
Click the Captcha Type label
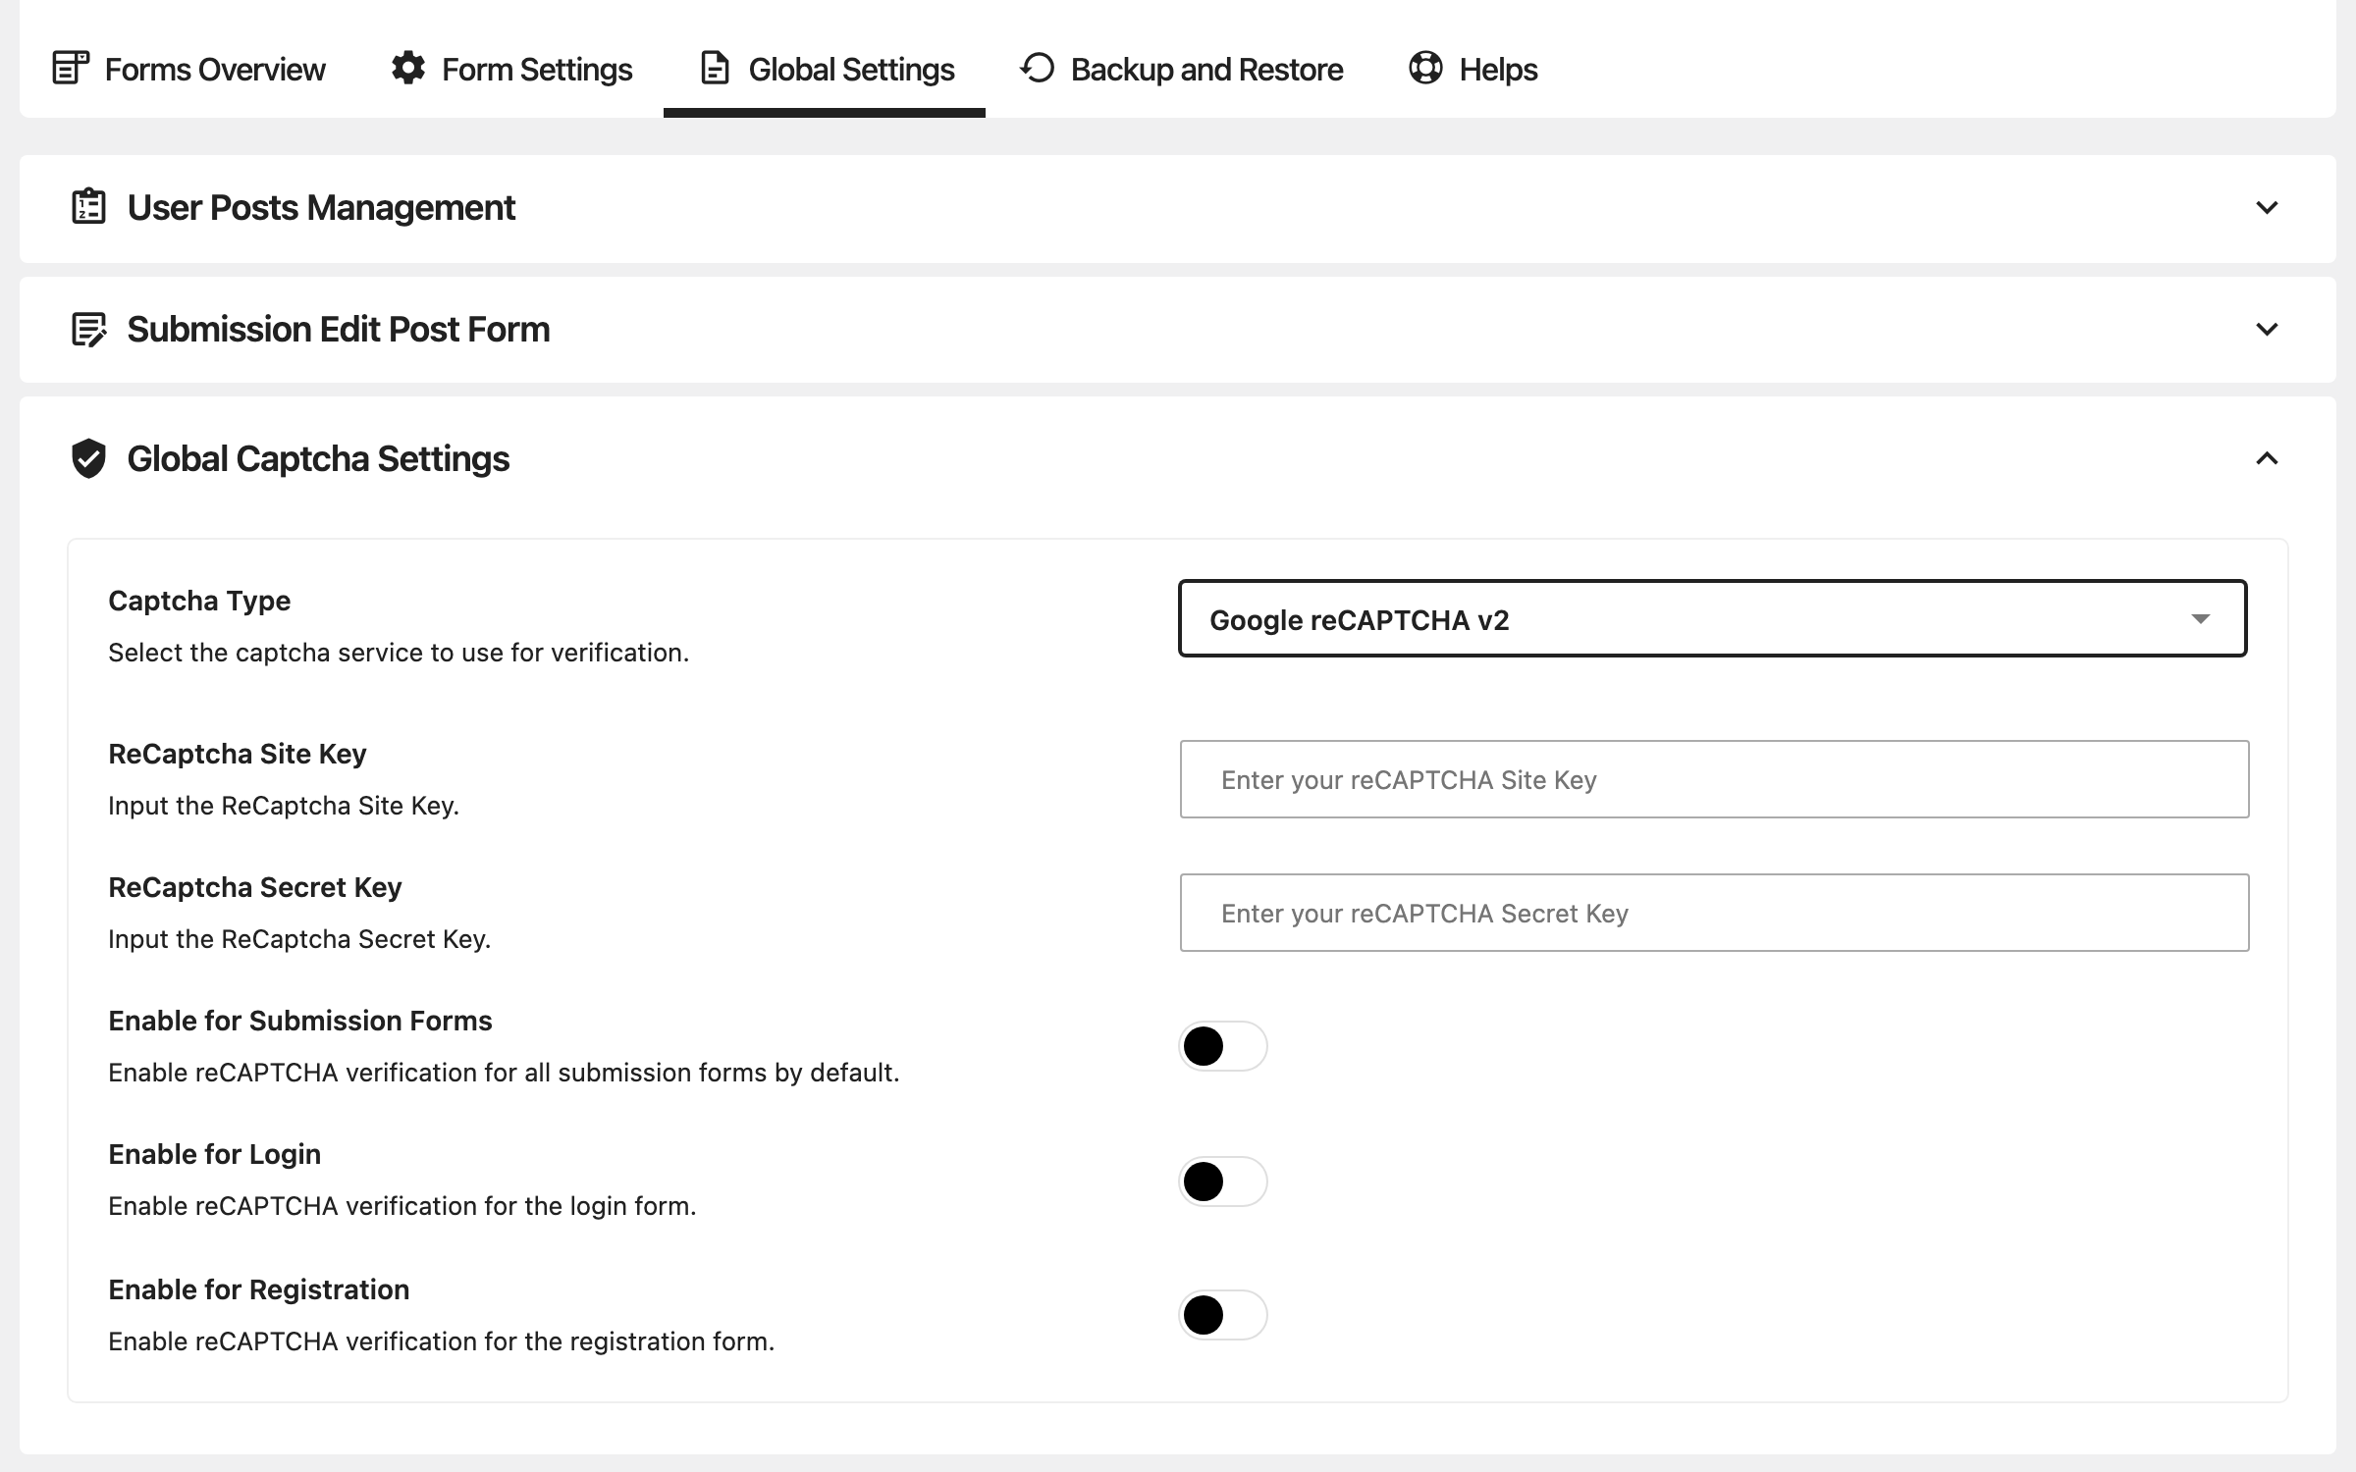(199, 601)
